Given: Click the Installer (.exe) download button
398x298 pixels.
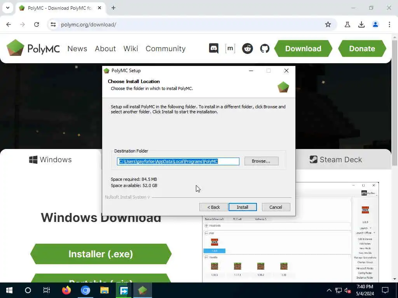Looking at the screenshot, I should click(x=101, y=254).
